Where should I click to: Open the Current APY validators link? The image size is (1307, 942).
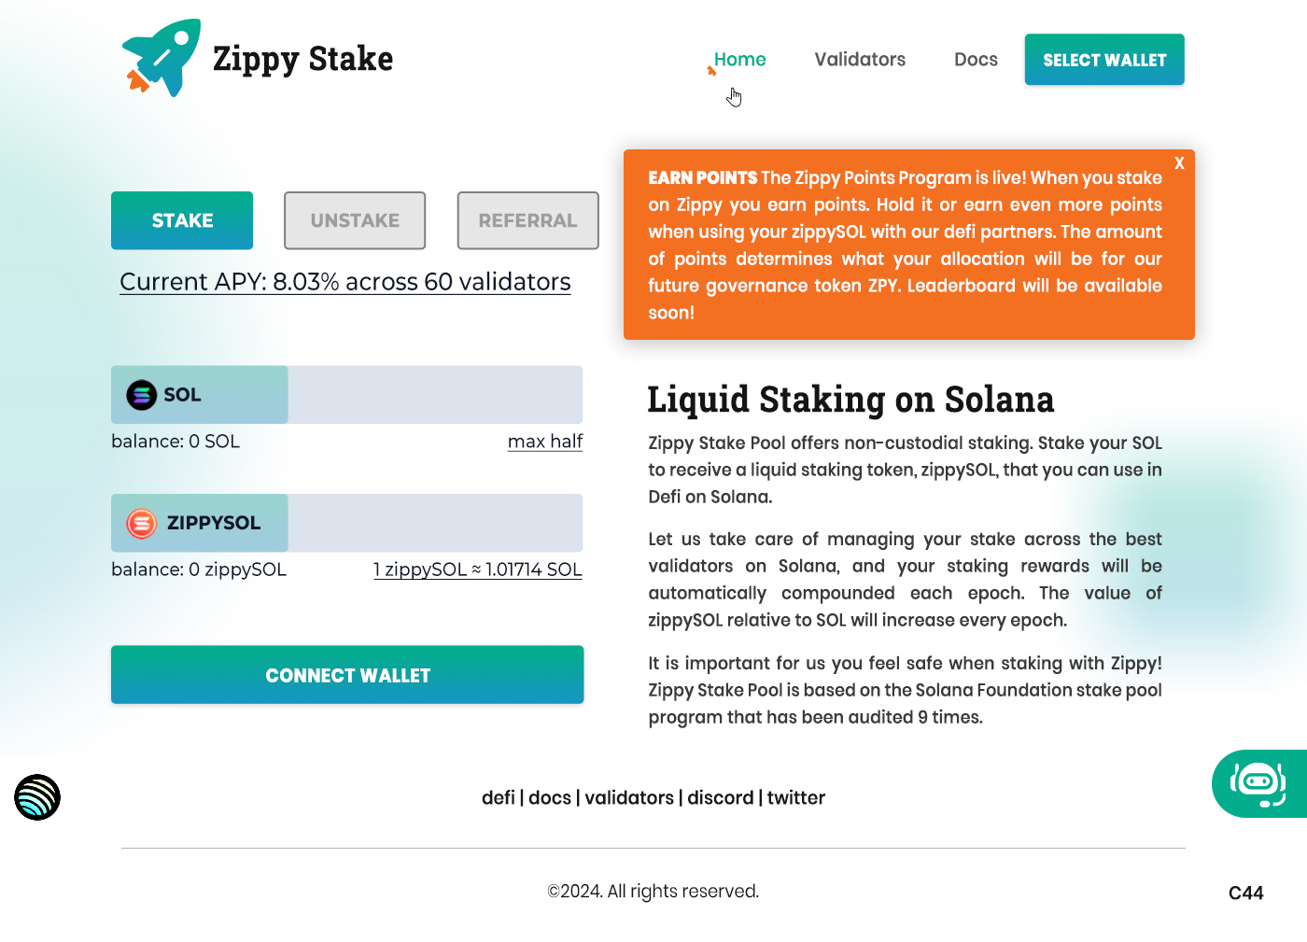pyautogui.click(x=345, y=282)
